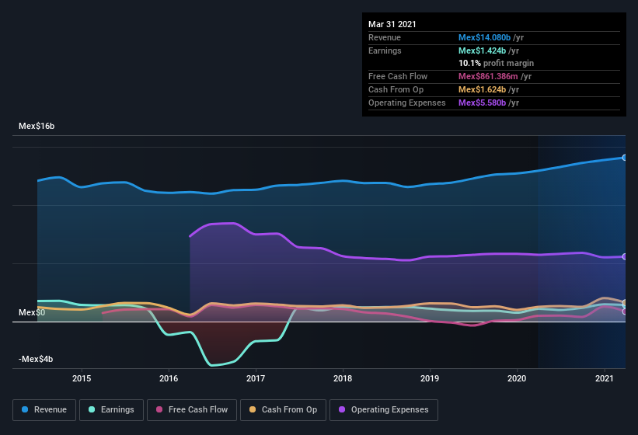Click the Mex$16b y-axis label
638x435 pixels.
(37, 126)
